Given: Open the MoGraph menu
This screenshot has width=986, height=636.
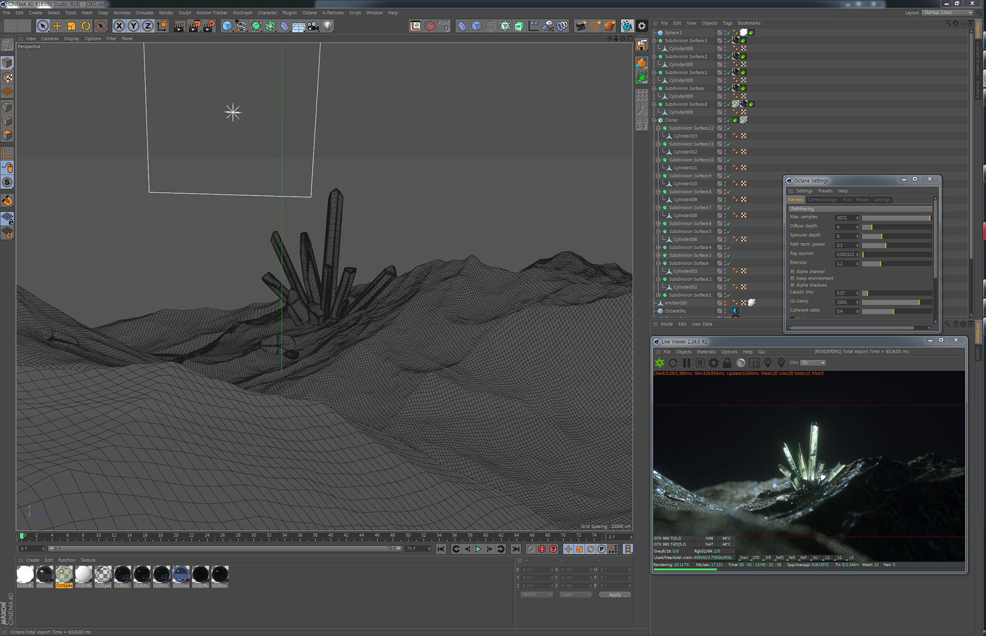Looking at the screenshot, I should (242, 13).
